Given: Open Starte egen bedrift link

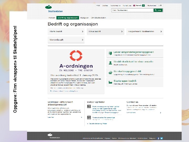Looking at the screenshot, I should (x=125, y=81).
